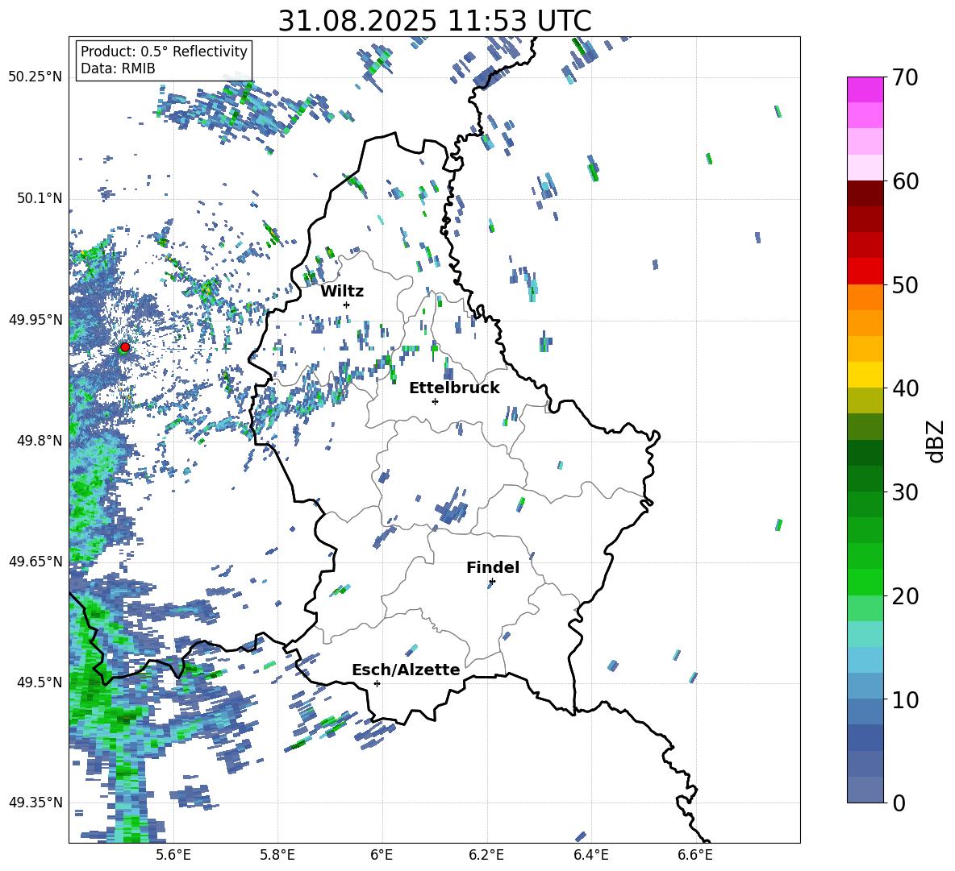Pick the yellow 40 dBZ colorbar swatch
The height and width of the screenshot is (871, 955).
[x=865, y=375]
